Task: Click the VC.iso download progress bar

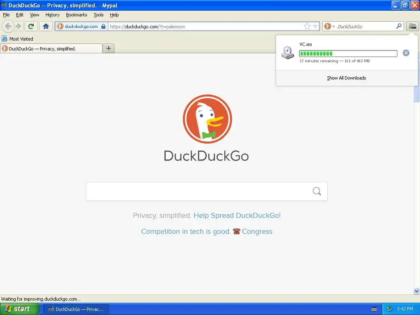Action: coord(348,53)
